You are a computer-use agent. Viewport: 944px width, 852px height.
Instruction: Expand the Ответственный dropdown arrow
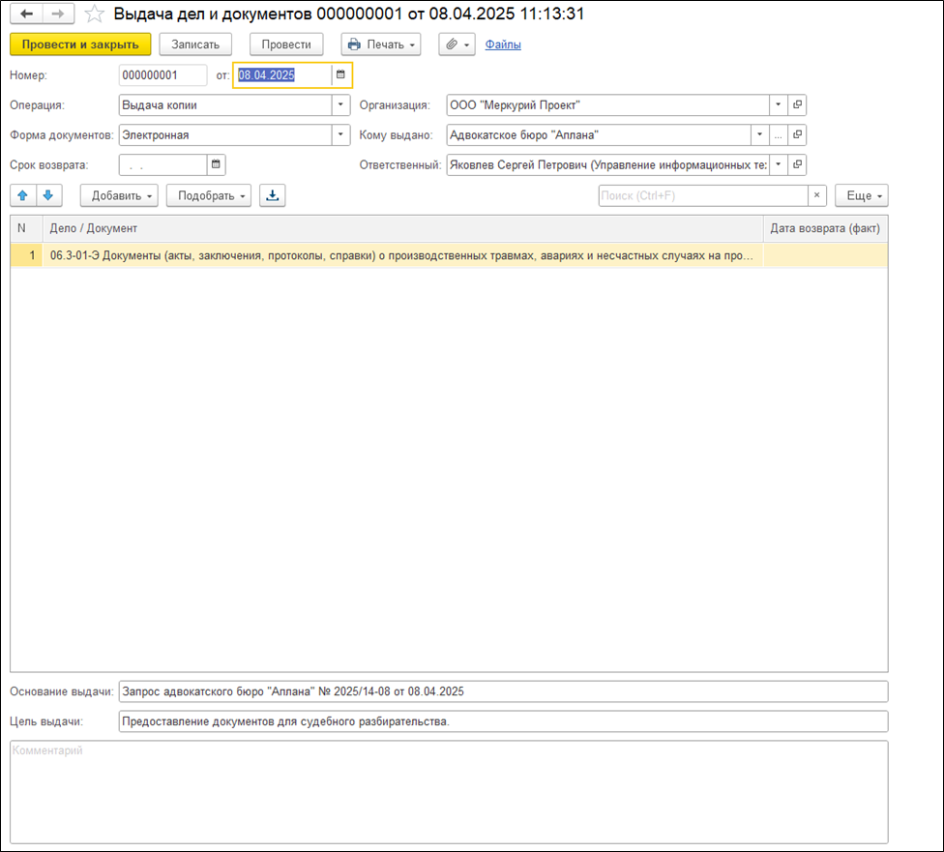click(x=779, y=164)
